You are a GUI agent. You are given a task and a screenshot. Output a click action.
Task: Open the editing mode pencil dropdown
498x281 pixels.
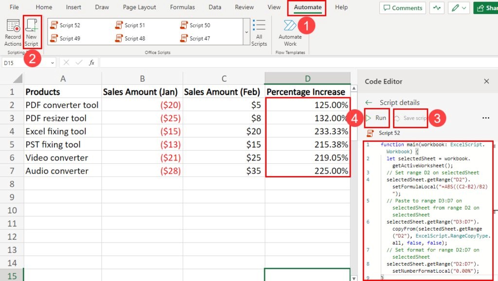tap(459, 8)
